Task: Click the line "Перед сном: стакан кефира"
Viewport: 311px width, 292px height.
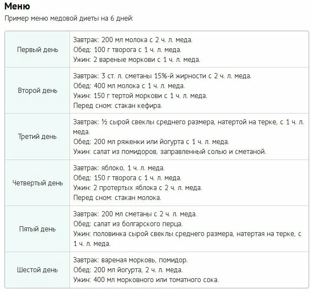Action: click(x=117, y=106)
